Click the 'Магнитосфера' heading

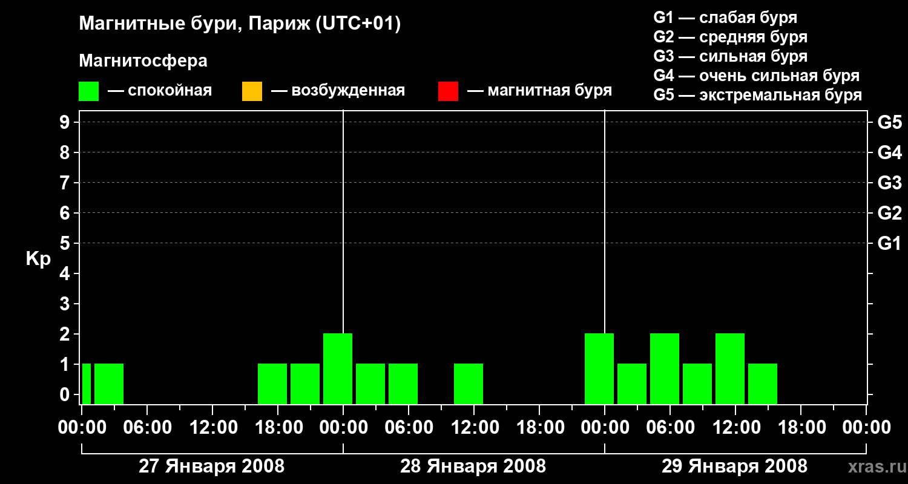point(143,61)
